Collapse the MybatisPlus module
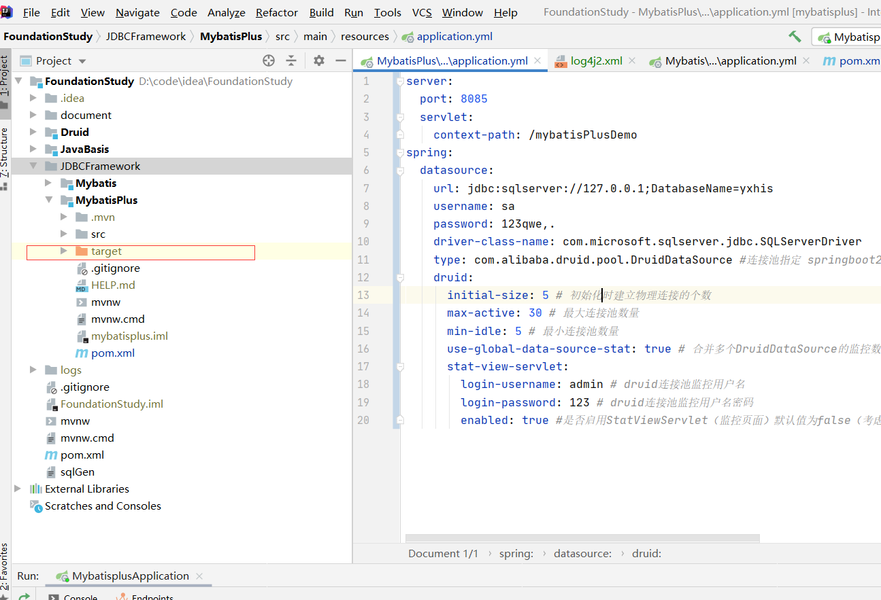881x600 pixels. [48, 200]
